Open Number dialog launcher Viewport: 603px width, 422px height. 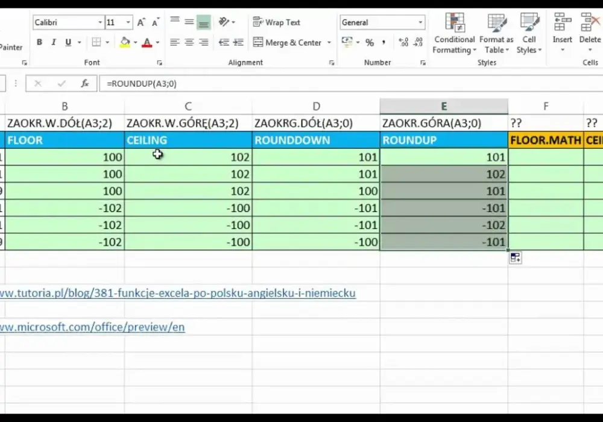tap(423, 63)
